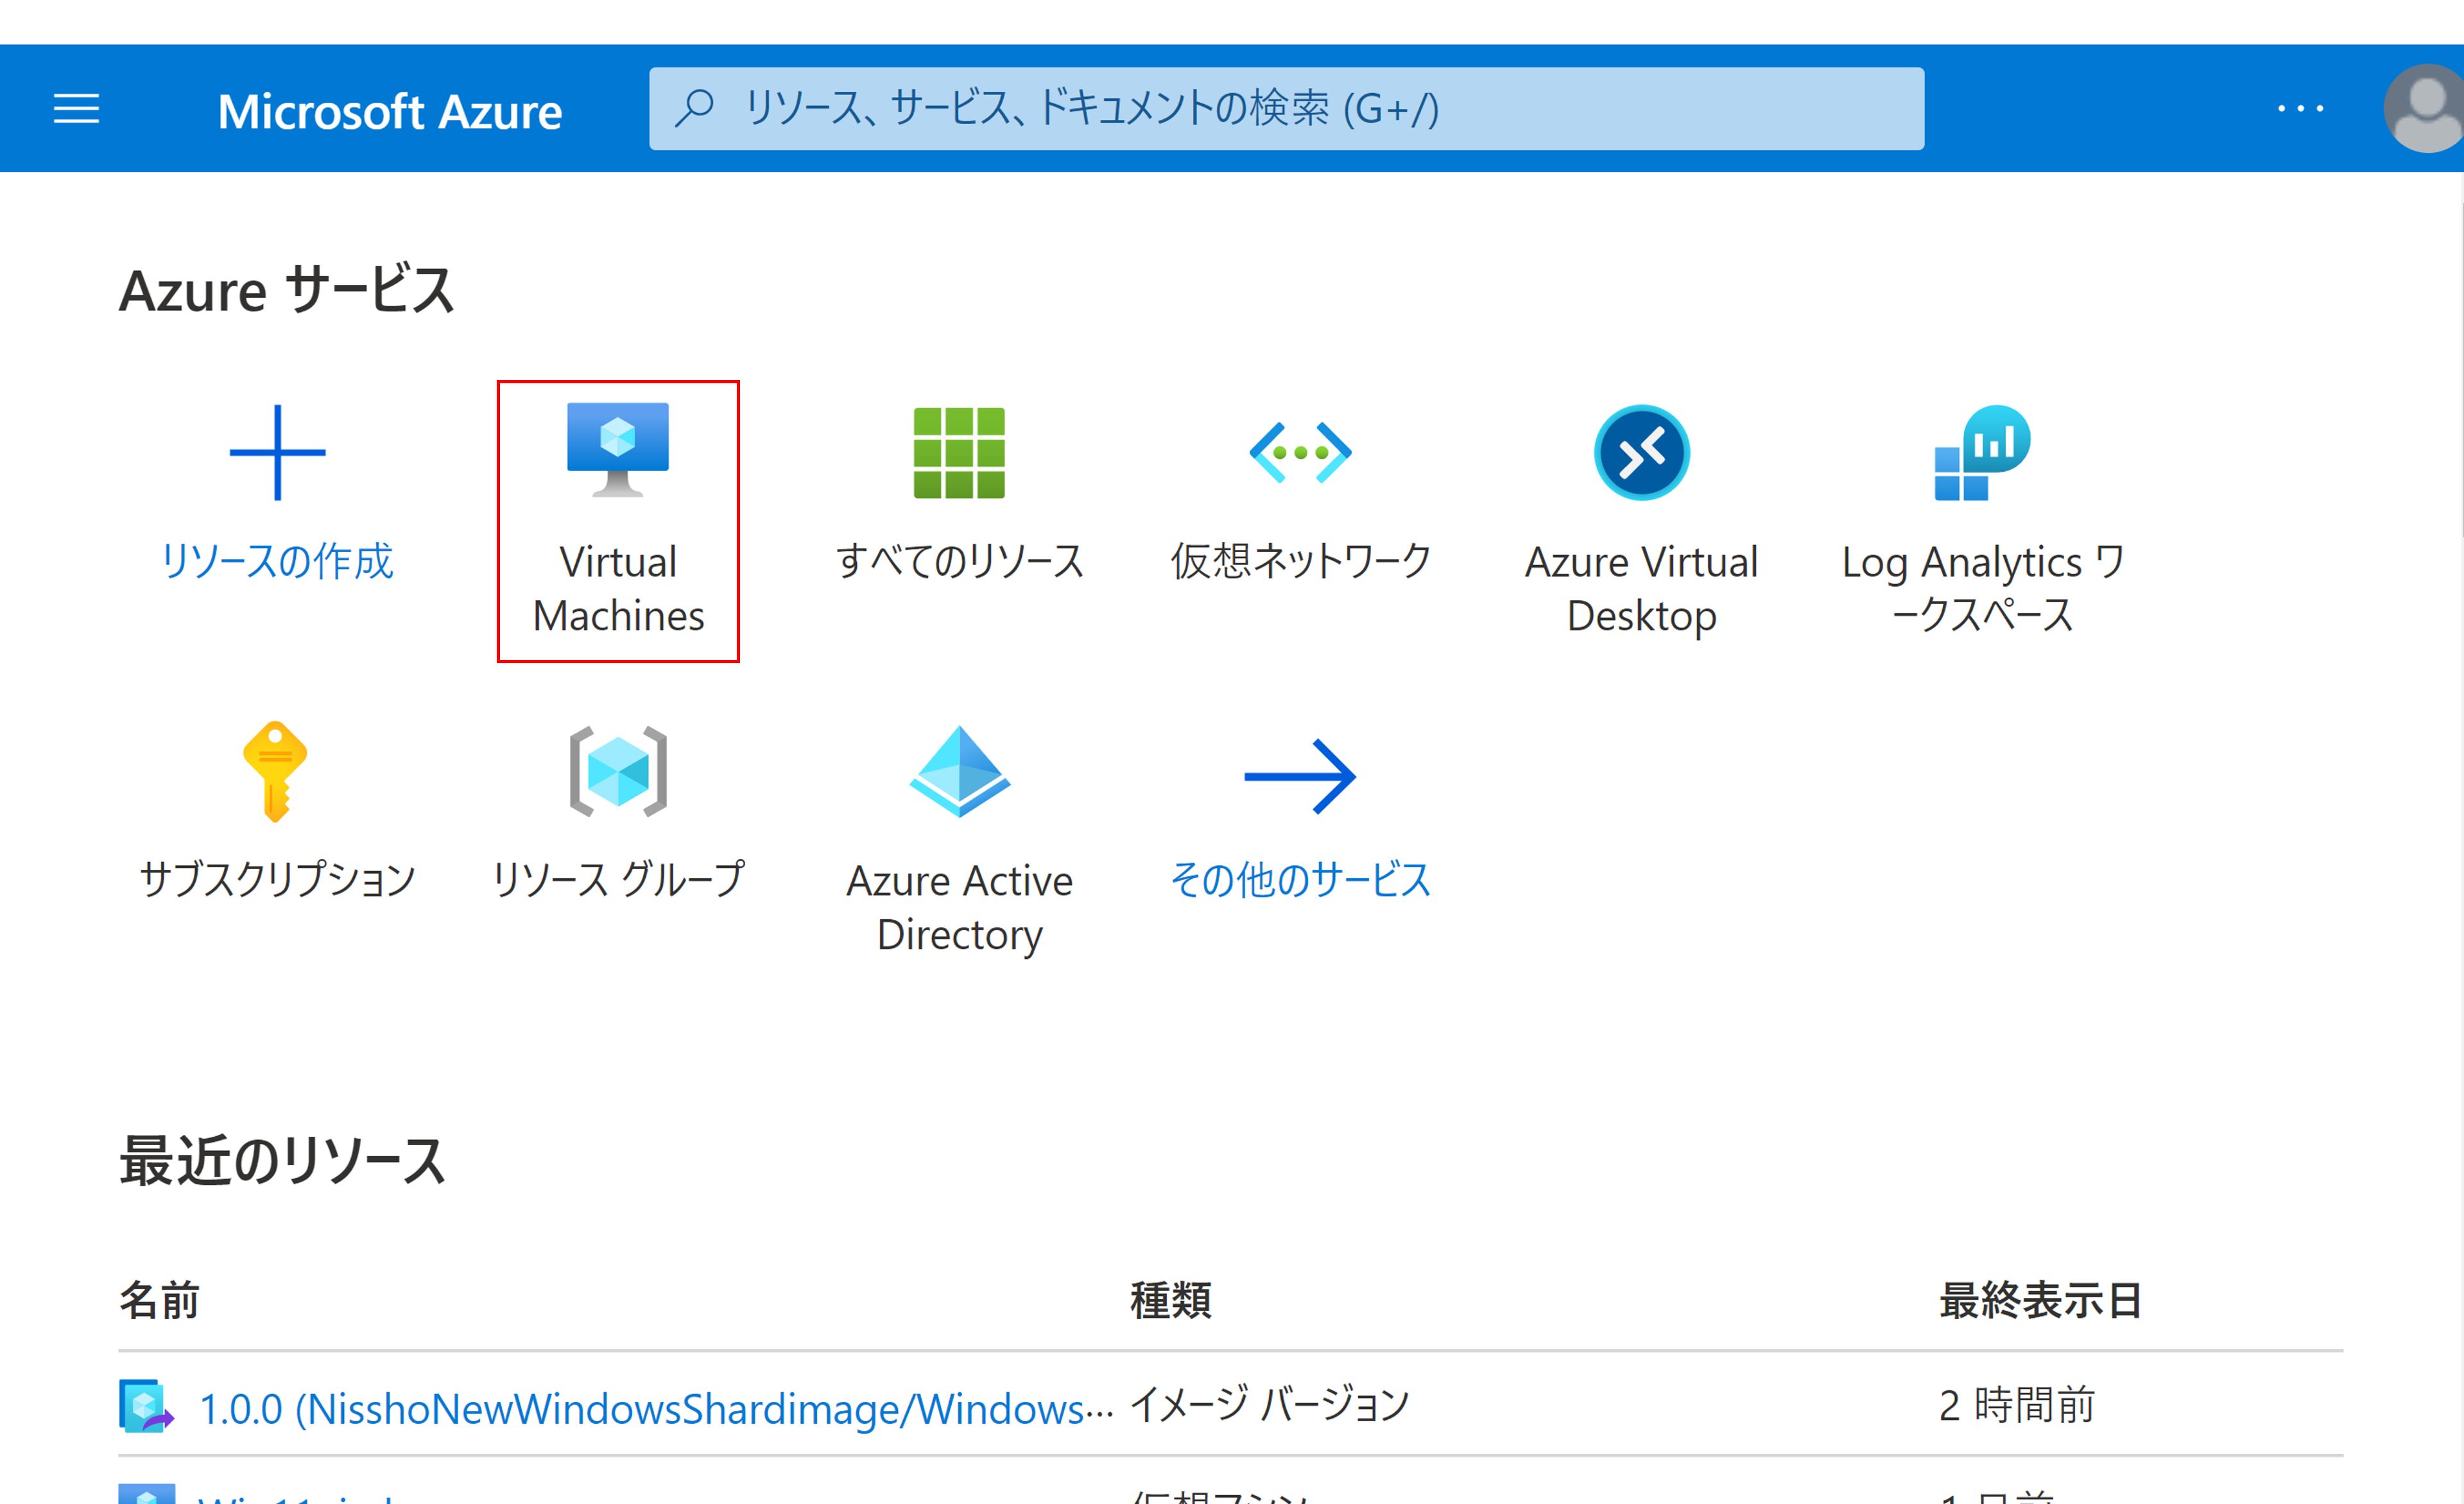
Task: Open the 1.0.0 NisshoNewWindowsShardimage resource link
Action: [x=655, y=1408]
